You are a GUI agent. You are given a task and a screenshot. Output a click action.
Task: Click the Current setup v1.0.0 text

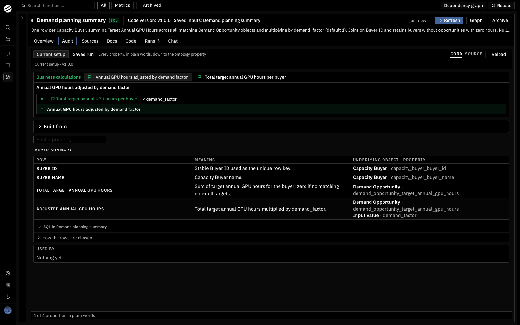point(54,64)
